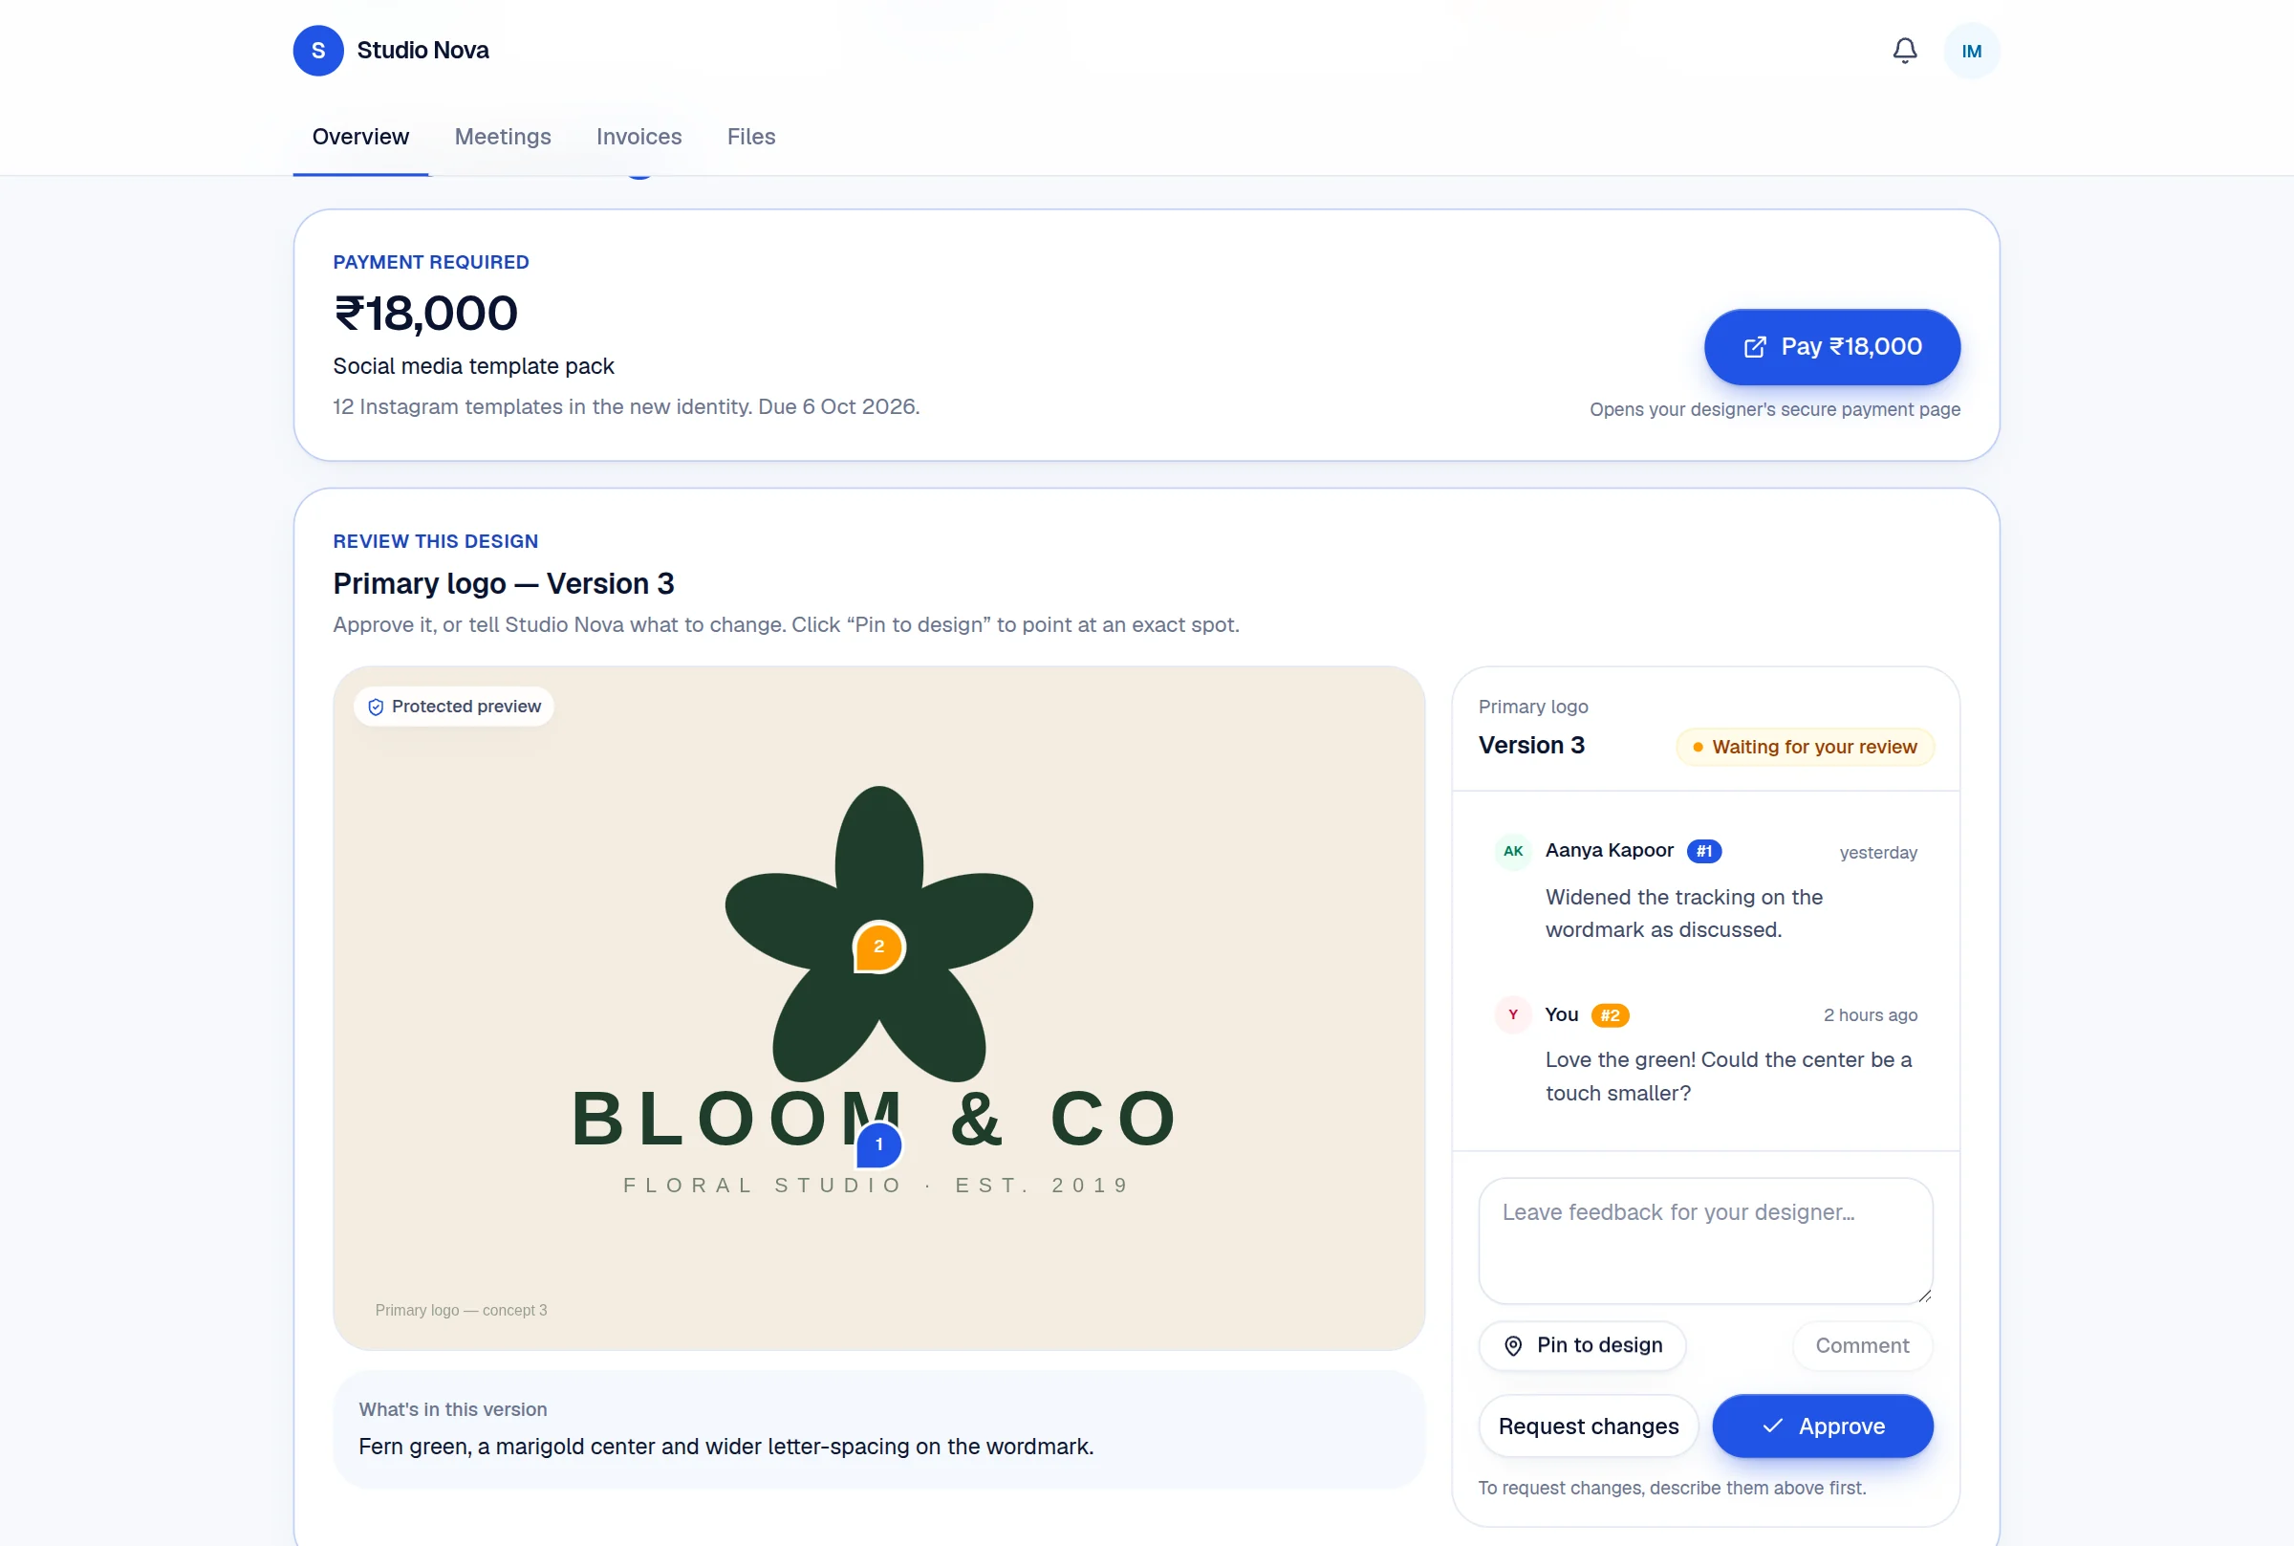2294x1546 pixels.
Task: Approve the Version 3 logo
Action: pyautogui.click(x=1822, y=1426)
